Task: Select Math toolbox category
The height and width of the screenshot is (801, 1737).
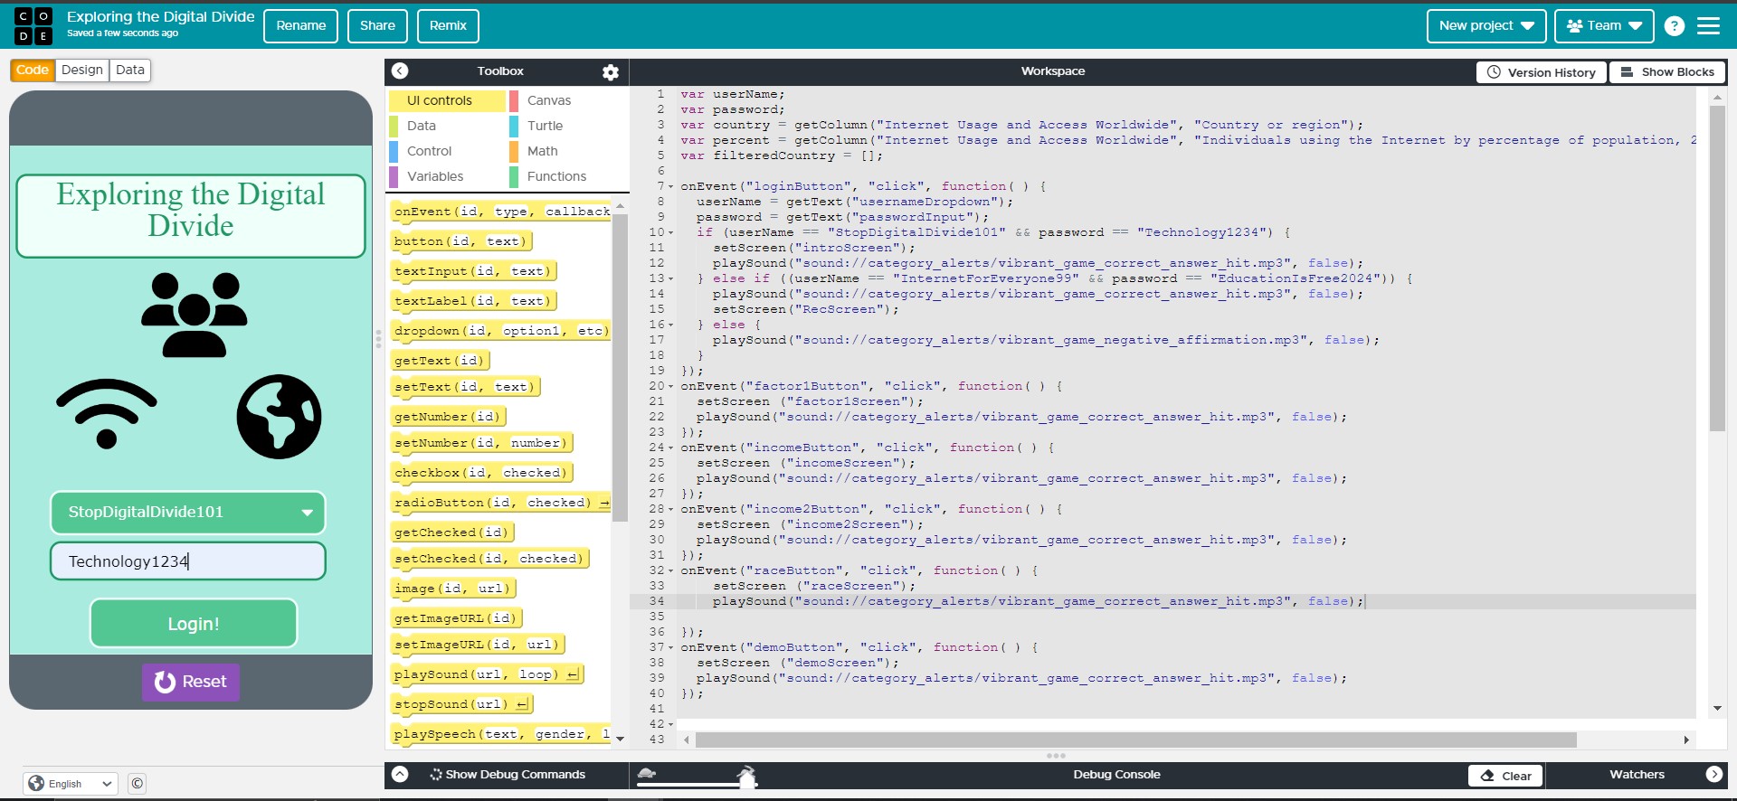Action: [x=567, y=151]
